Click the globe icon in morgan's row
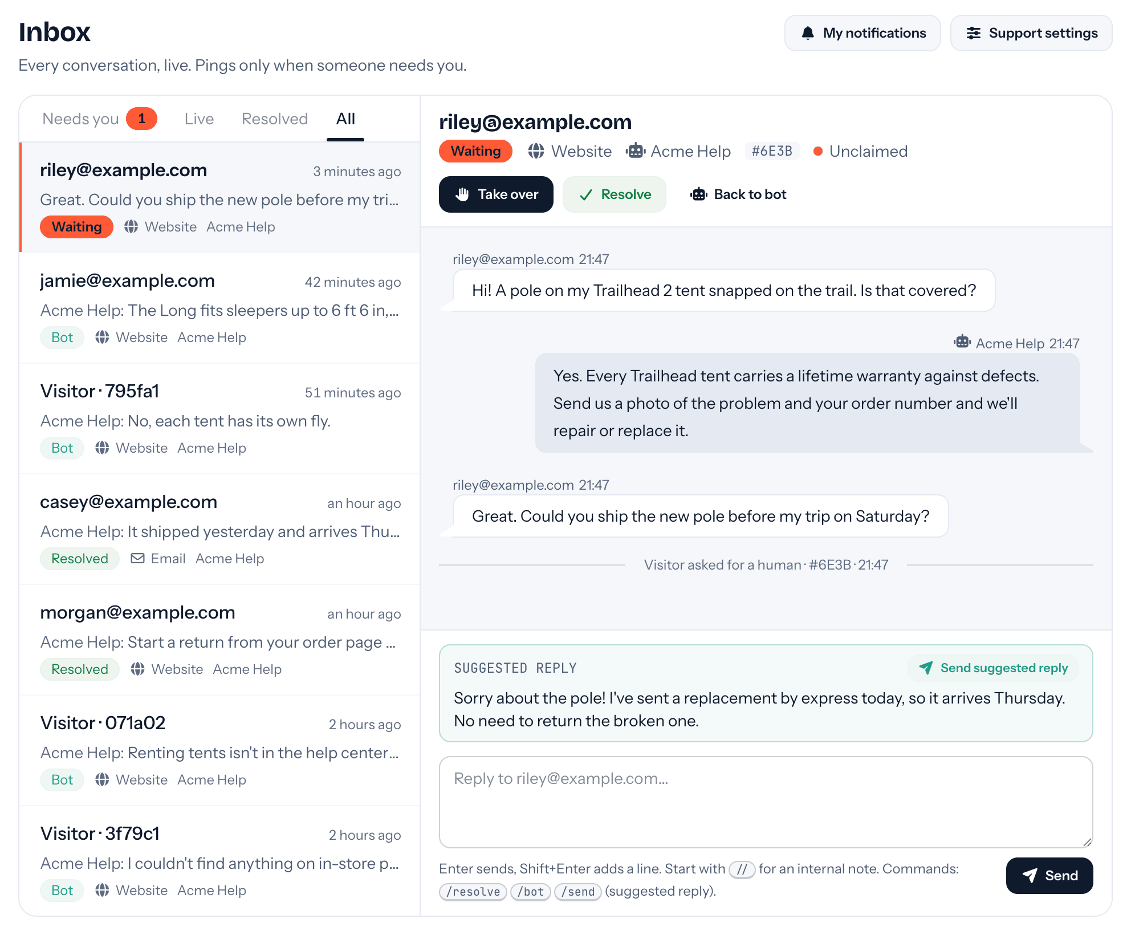The height and width of the screenshot is (935, 1131). [137, 669]
